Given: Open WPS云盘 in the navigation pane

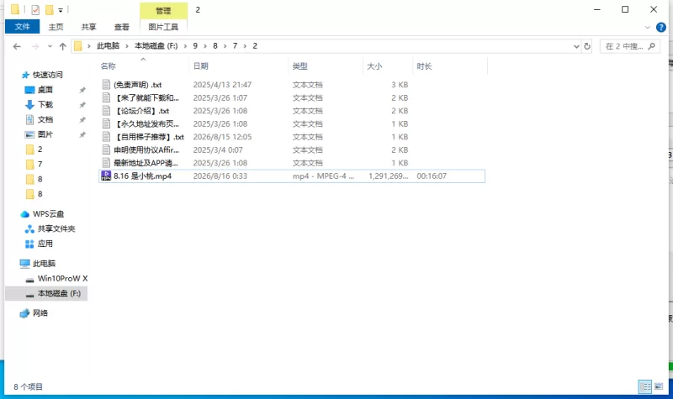Looking at the screenshot, I should click(x=48, y=214).
